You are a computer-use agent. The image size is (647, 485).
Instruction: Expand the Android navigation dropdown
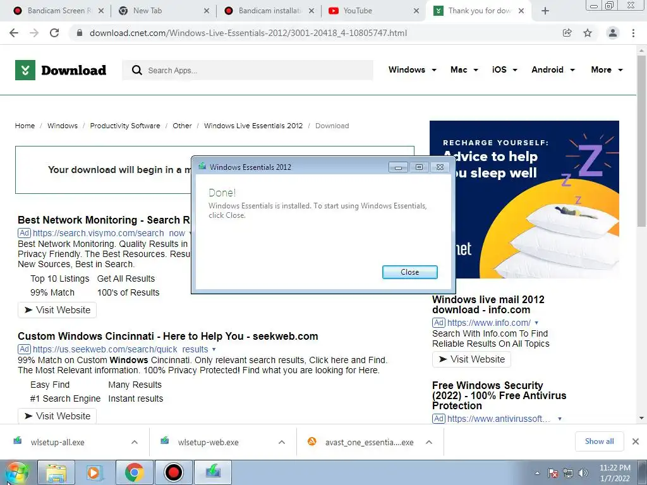(553, 69)
